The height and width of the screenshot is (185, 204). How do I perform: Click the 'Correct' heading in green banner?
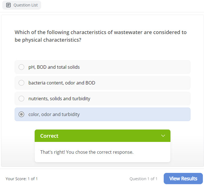pyautogui.click(x=49, y=136)
